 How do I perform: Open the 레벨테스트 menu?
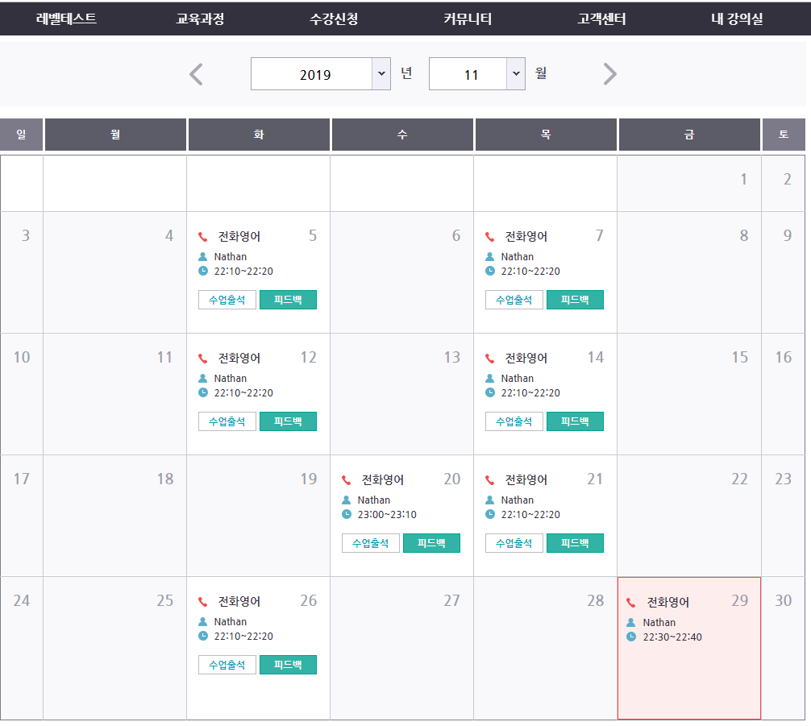tap(66, 19)
